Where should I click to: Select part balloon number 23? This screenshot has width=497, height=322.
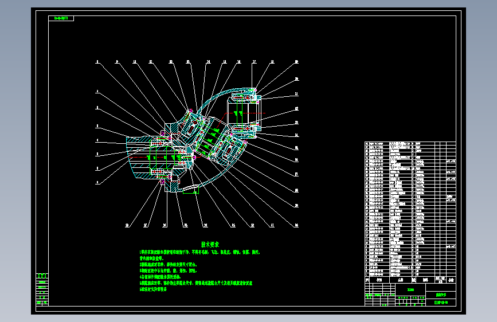click(297, 123)
